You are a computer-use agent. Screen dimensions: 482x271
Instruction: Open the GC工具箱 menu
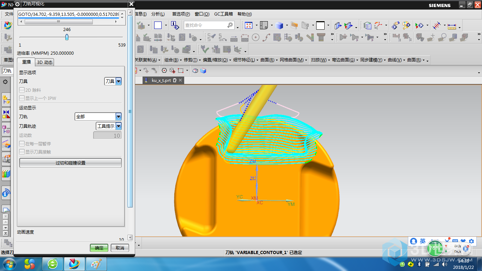point(223,14)
